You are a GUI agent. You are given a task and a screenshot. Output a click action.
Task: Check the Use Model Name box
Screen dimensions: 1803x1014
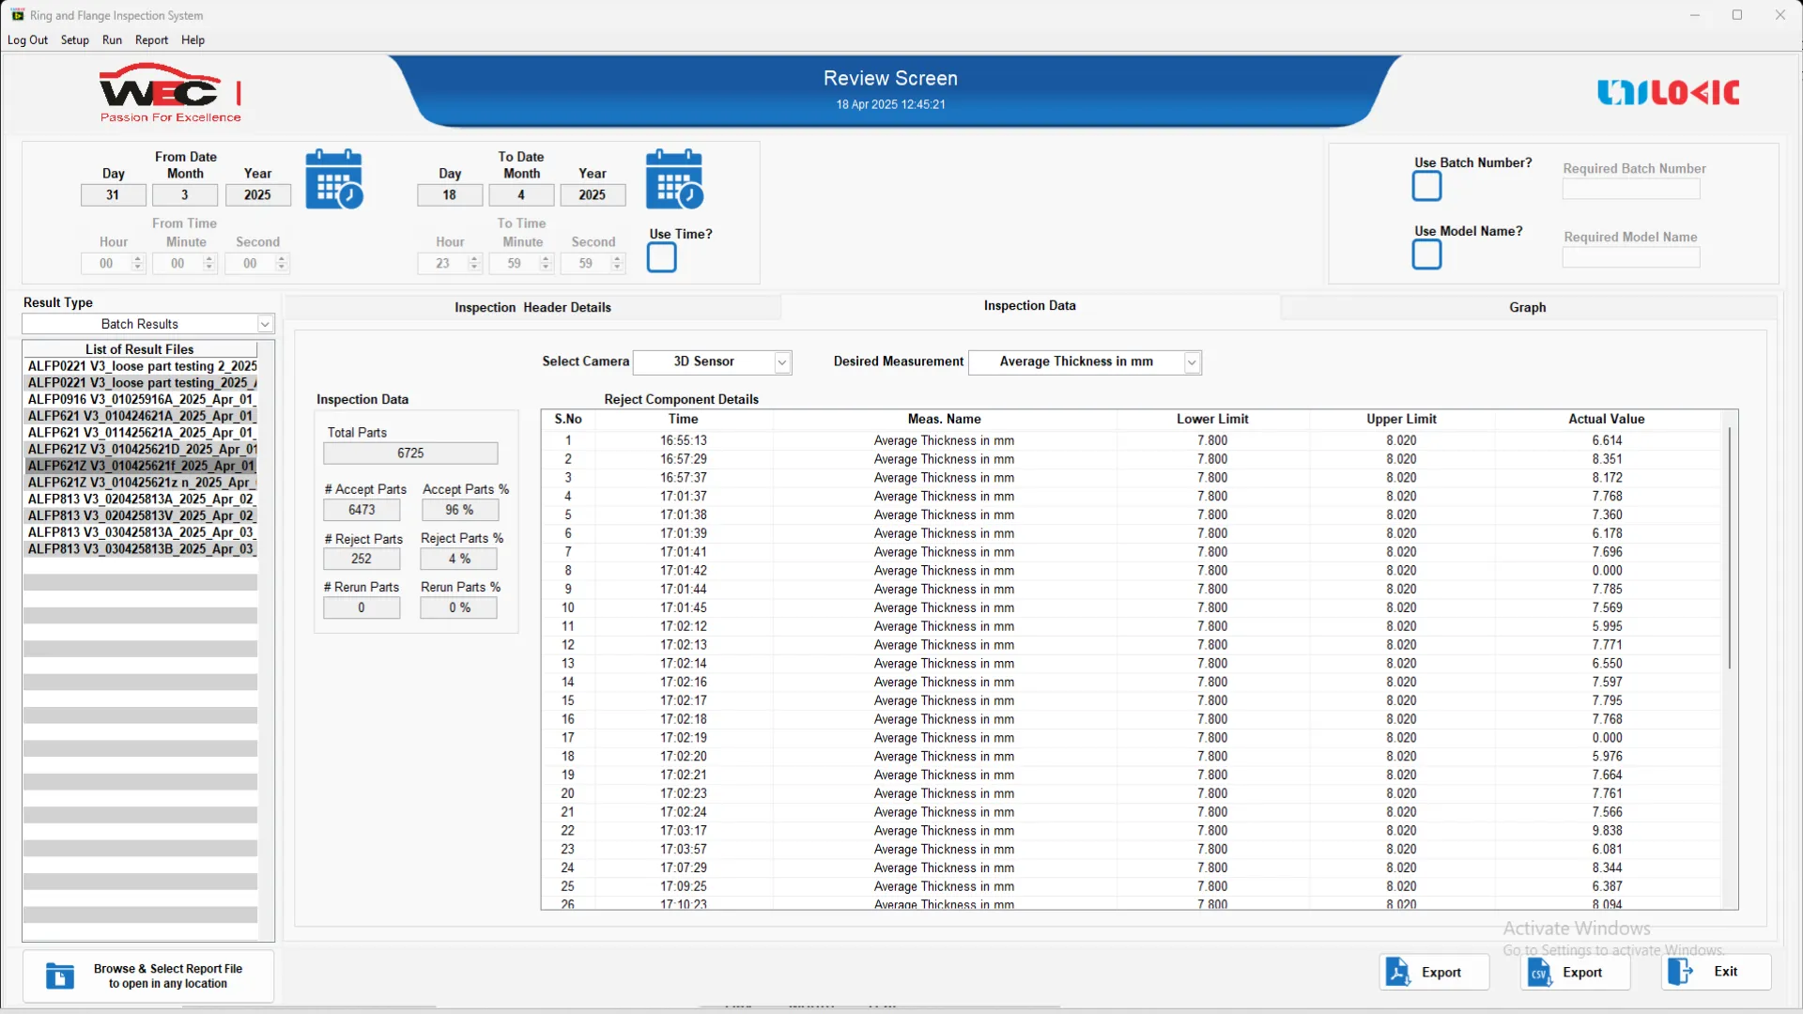[1426, 254]
